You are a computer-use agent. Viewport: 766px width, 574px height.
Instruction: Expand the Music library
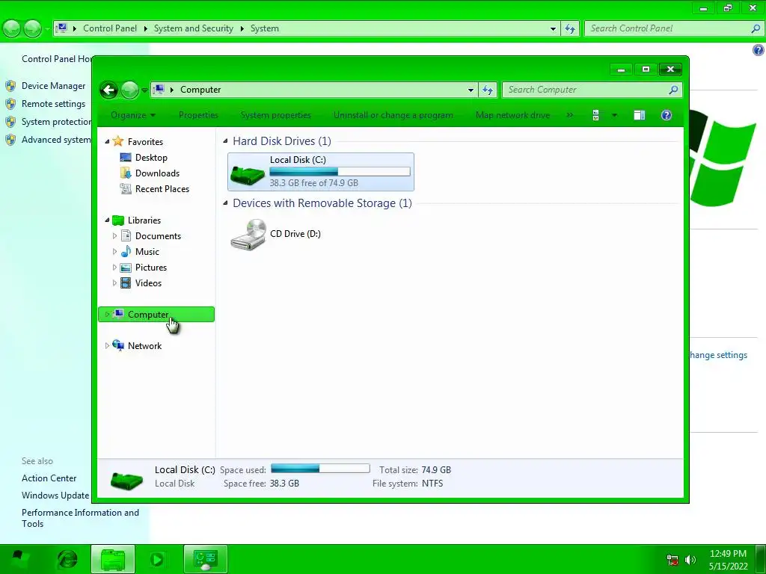[x=114, y=252]
